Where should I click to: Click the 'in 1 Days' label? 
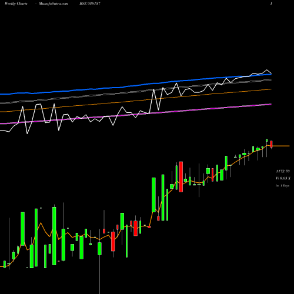click(283, 185)
